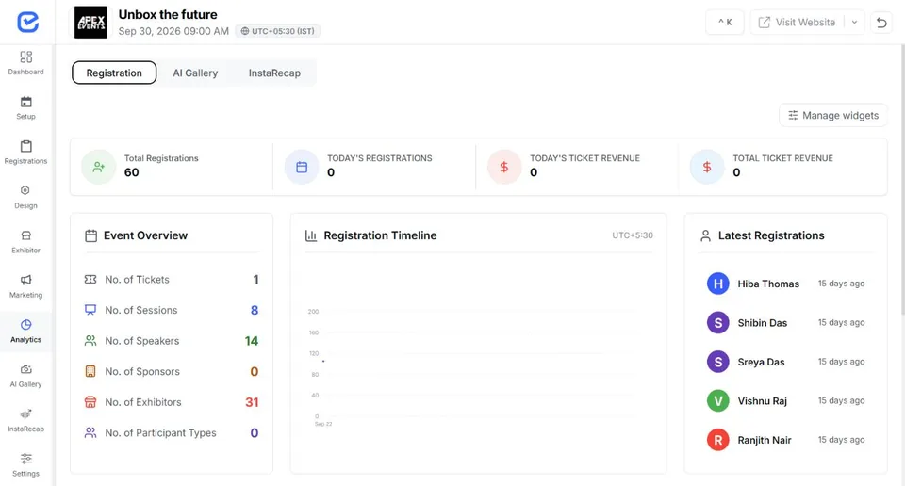Screen dimensions: 905x486
Task: Click Total Ticket Revenue dollar icon
Action: tap(707, 168)
